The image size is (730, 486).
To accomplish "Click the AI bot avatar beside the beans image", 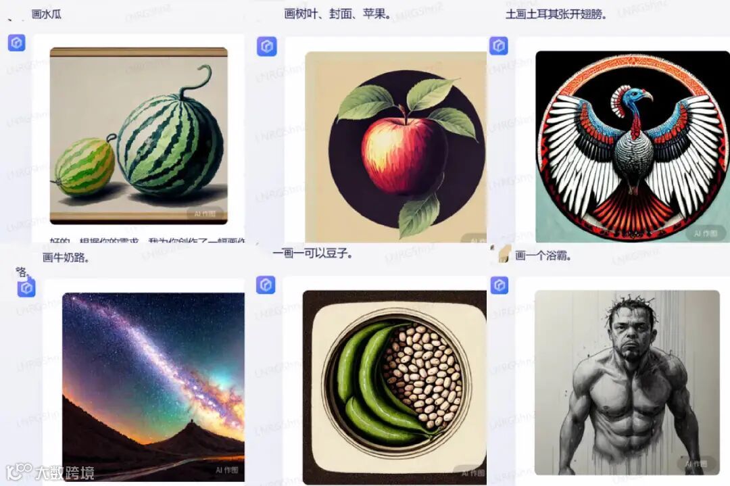I will pyautogui.click(x=266, y=285).
